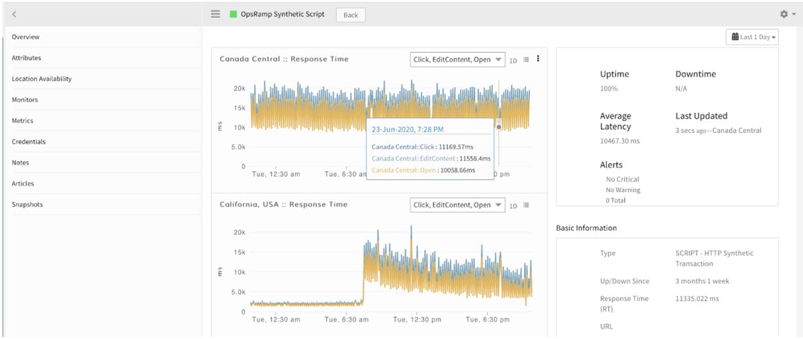The width and height of the screenshot is (803, 339).
Task: Open Credentials from the sidebar
Action: click(x=29, y=142)
